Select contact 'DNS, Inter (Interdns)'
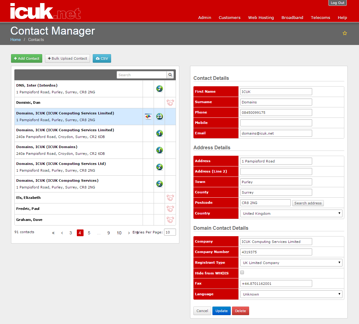The width and height of the screenshot is (359, 324). point(79,89)
